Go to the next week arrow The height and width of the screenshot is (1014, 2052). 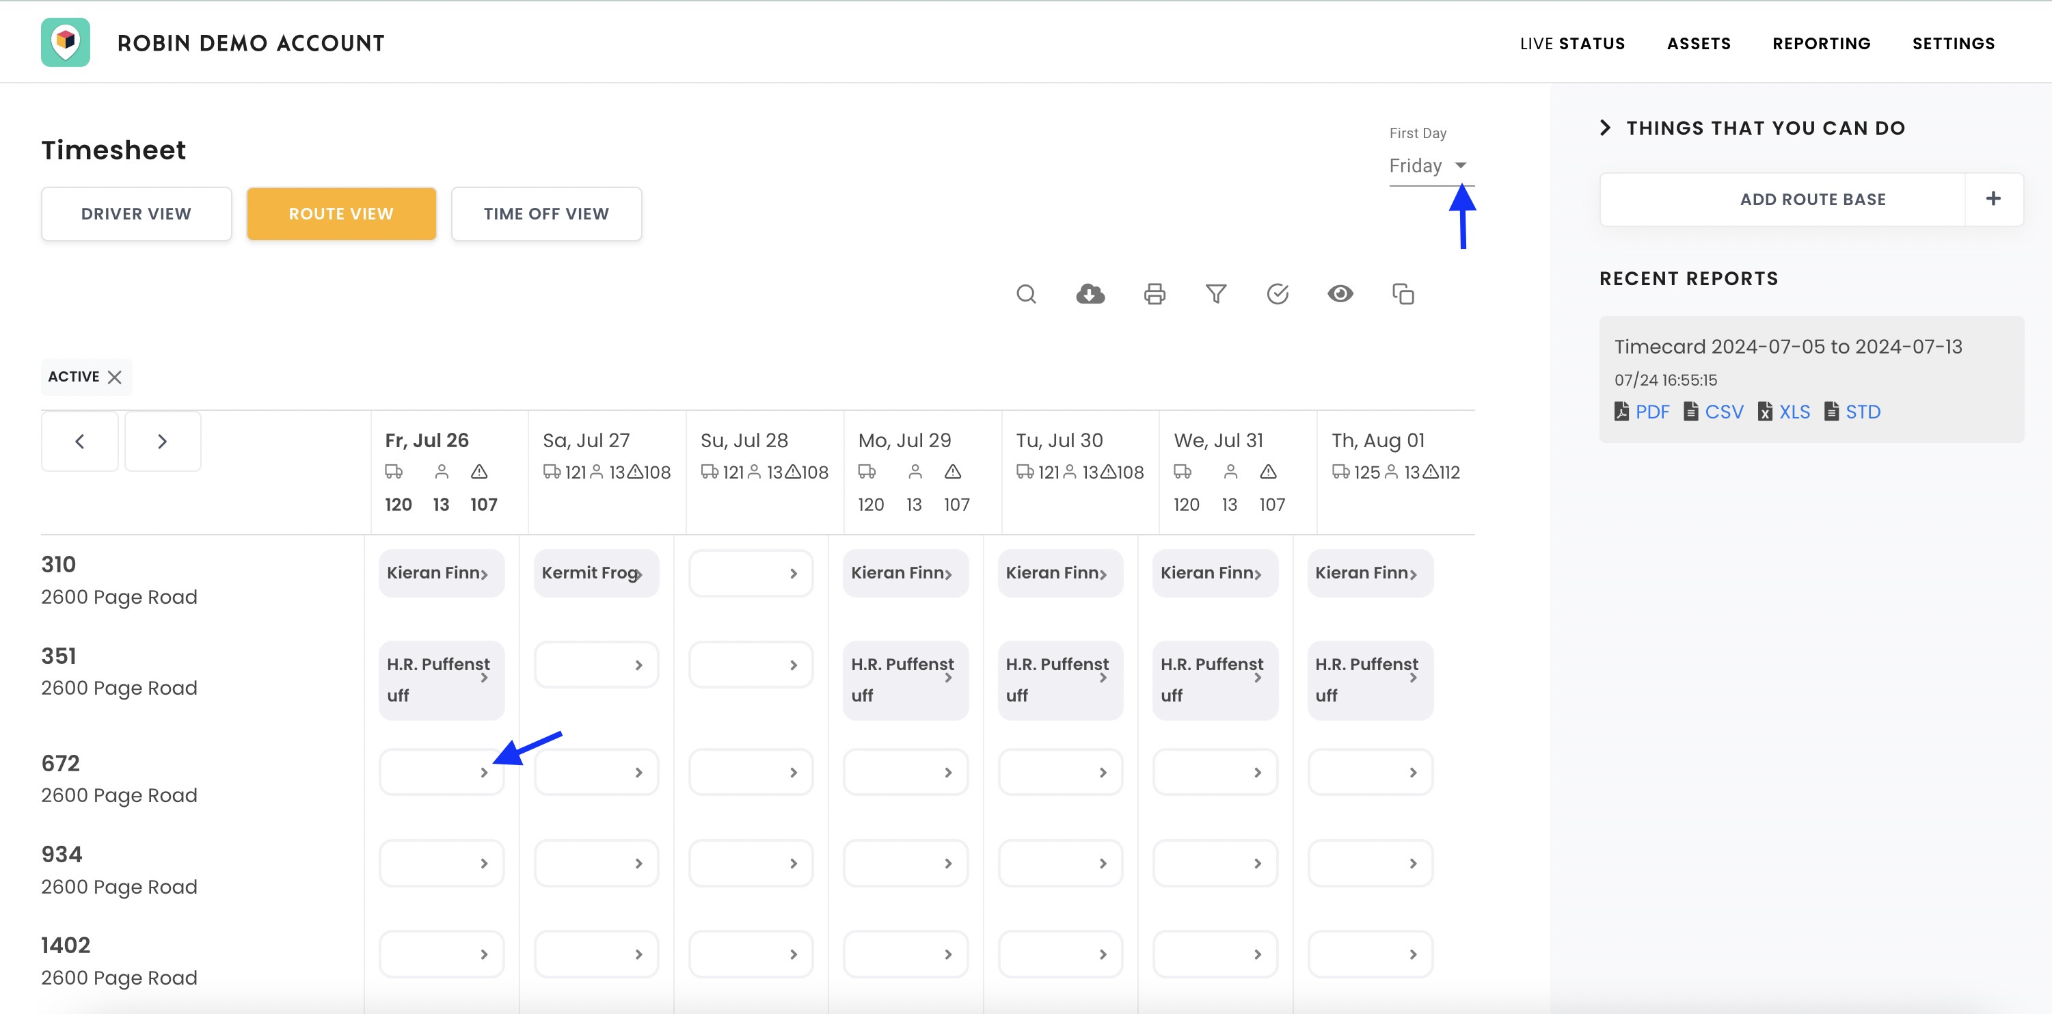(163, 441)
